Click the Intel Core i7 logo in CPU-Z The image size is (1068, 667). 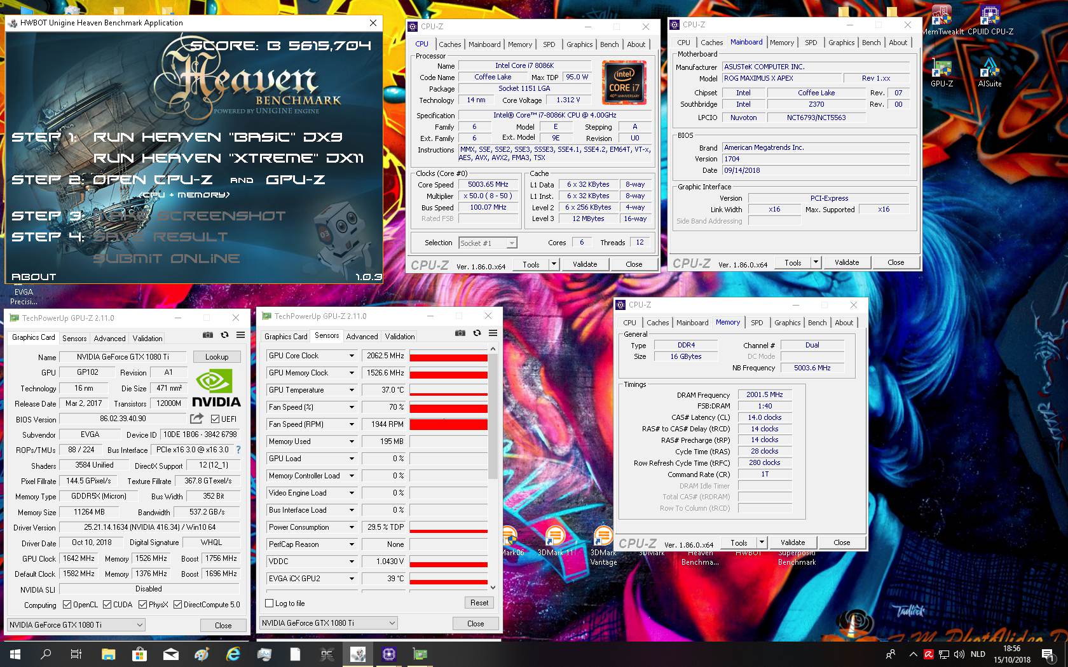tap(624, 83)
